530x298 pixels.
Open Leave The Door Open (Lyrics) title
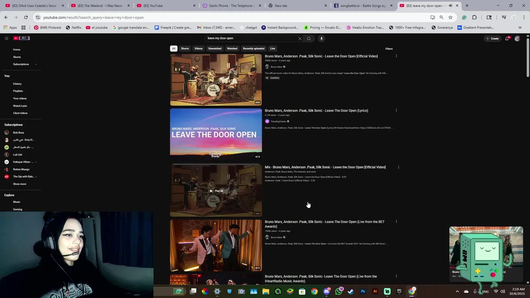tap(316, 111)
